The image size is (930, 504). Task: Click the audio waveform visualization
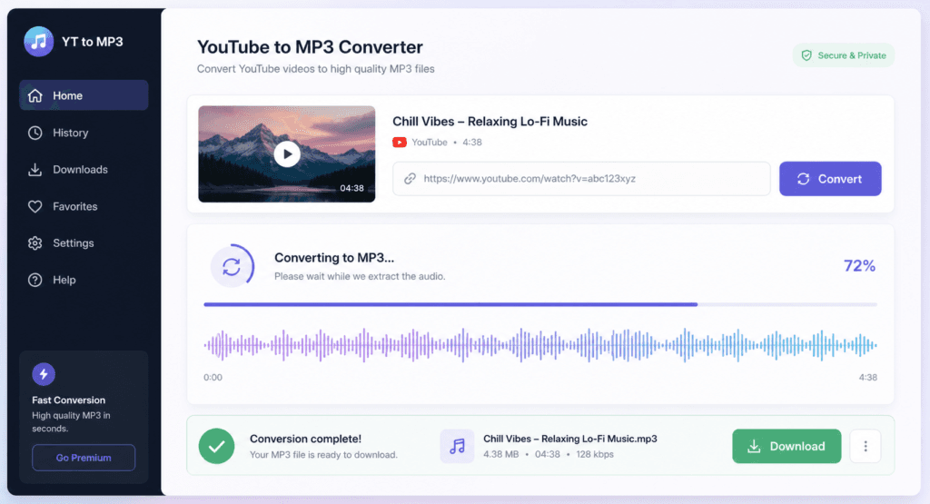click(x=540, y=345)
